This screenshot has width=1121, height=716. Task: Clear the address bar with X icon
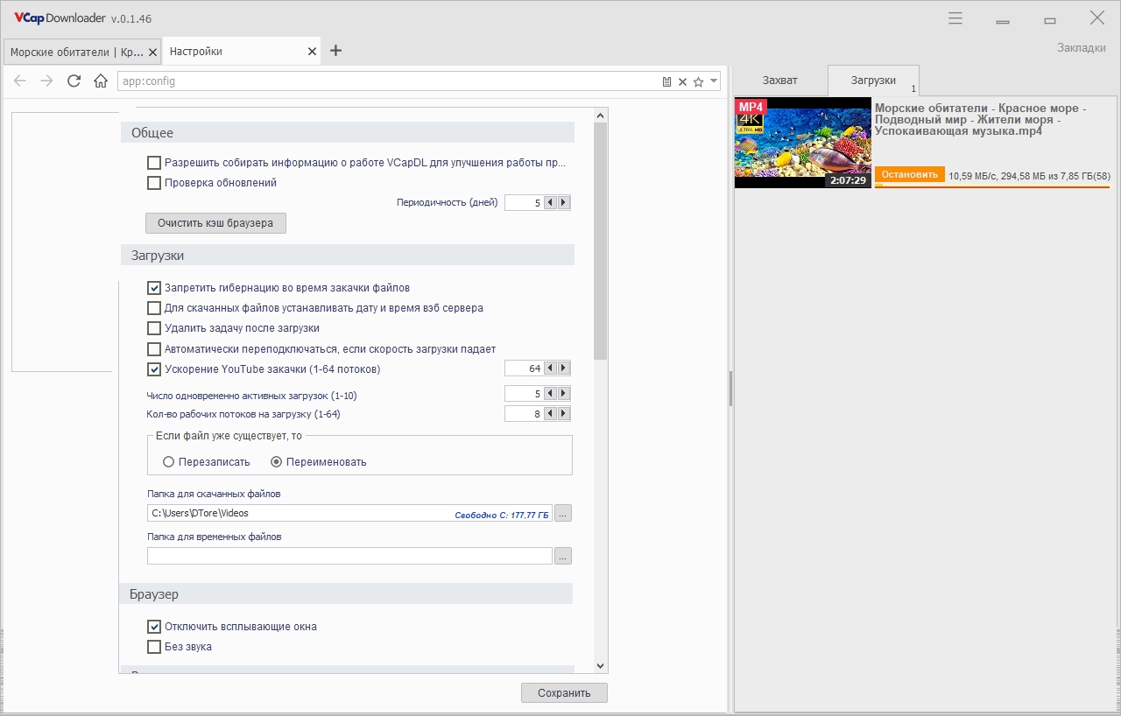(x=682, y=81)
